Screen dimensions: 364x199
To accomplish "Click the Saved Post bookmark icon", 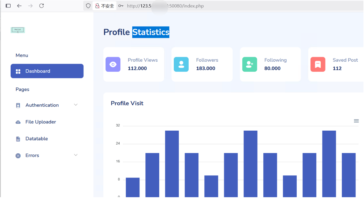I will [318, 64].
